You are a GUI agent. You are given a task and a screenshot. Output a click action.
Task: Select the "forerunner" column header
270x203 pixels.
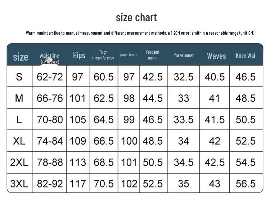(184, 56)
